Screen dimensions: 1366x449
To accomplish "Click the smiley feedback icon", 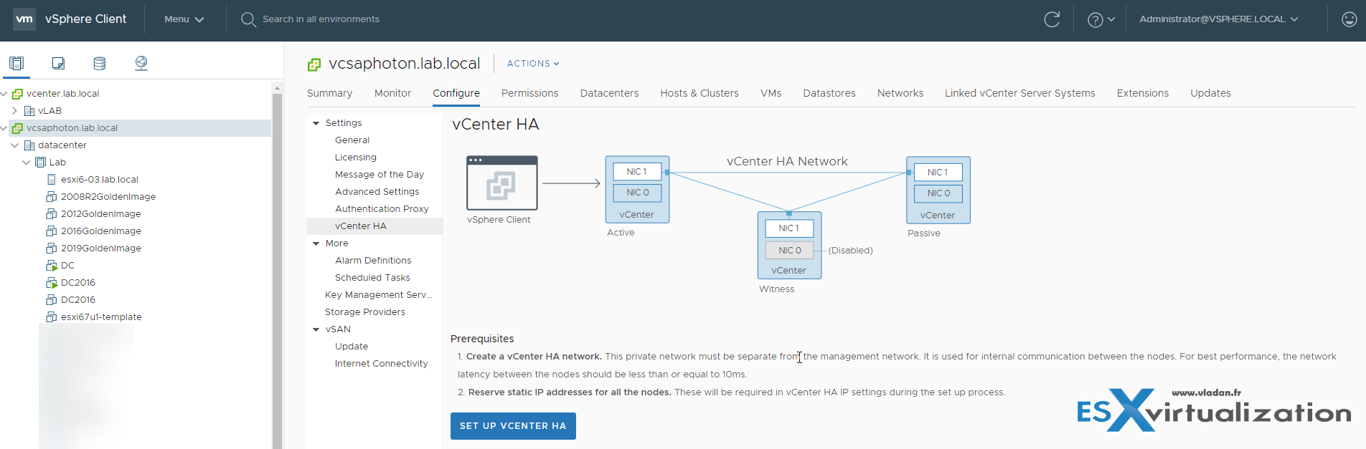I will pyautogui.click(x=1349, y=19).
